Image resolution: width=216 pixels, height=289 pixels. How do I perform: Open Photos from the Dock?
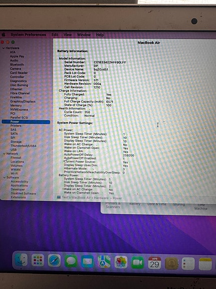121,262
